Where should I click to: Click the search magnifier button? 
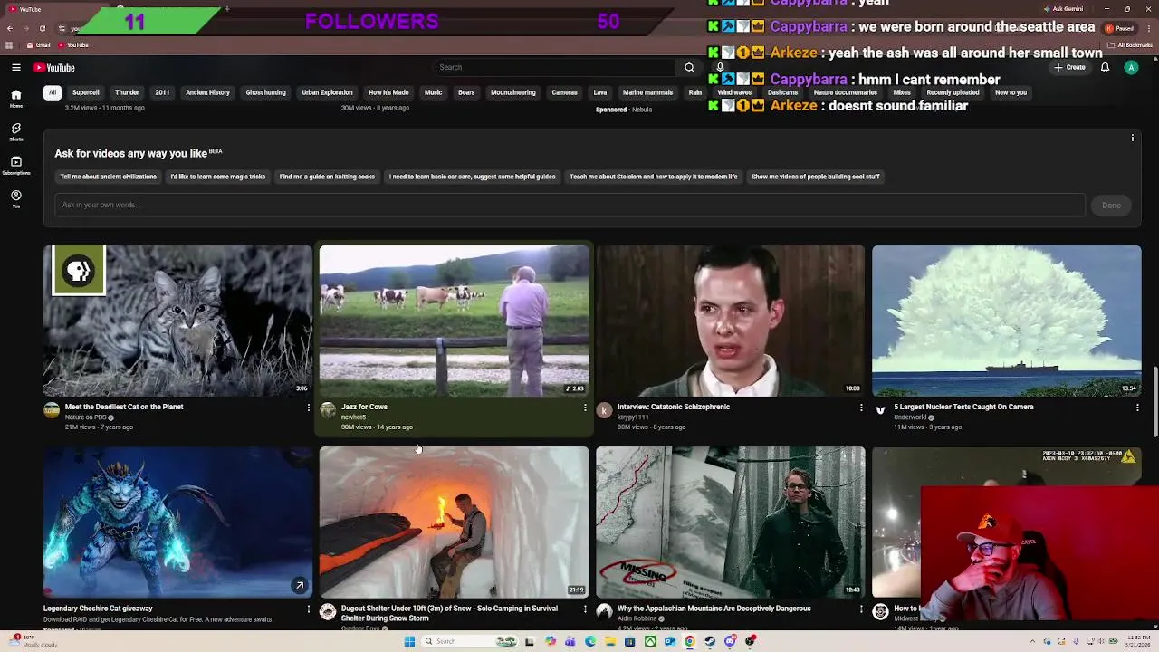click(x=689, y=67)
